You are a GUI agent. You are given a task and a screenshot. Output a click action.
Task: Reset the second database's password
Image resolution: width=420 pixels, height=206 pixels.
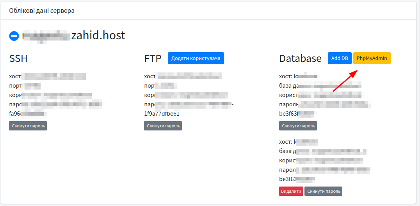point(323,191)
